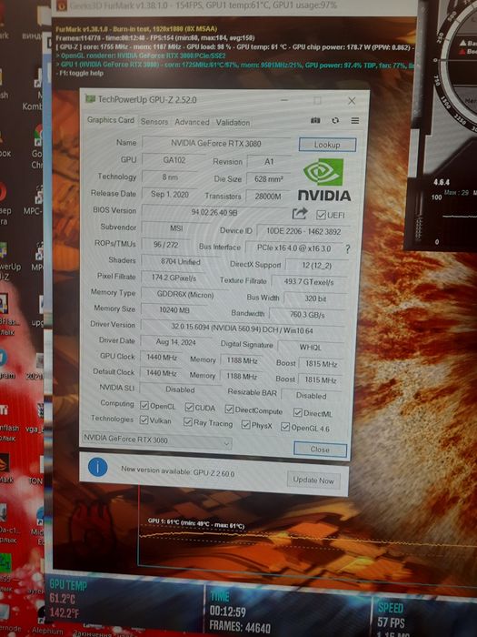
Task: Click the Memory Size 10240 MB value
Action: [x=174, y=310]
